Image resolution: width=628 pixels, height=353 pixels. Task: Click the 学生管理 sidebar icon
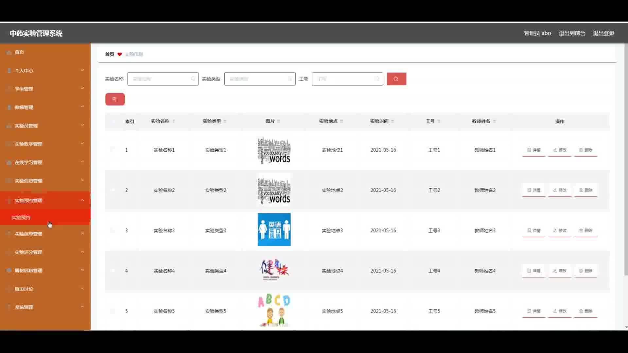[x=9, y=89]
